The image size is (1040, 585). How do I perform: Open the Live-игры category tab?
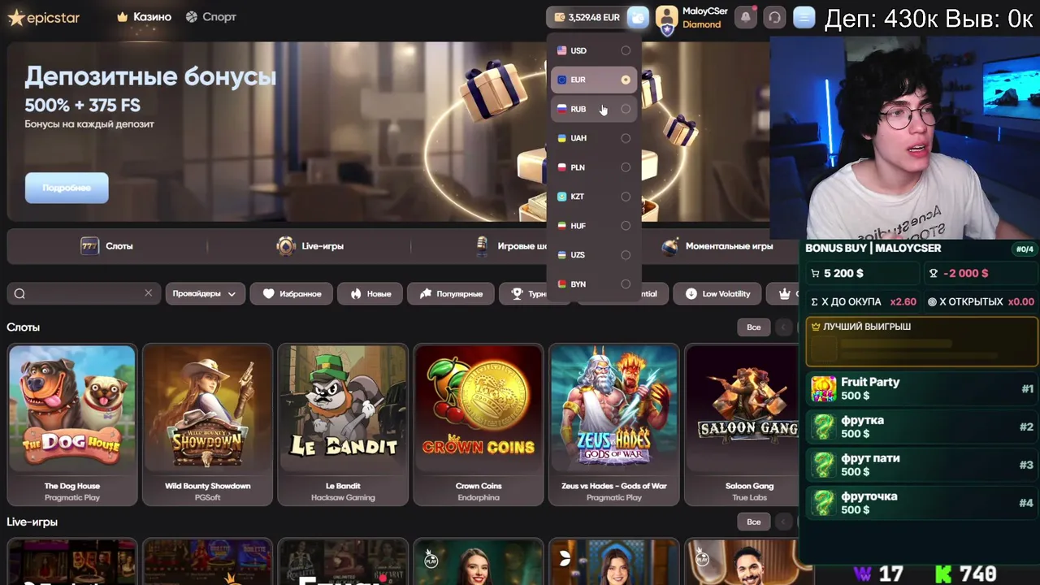[310, 246]
